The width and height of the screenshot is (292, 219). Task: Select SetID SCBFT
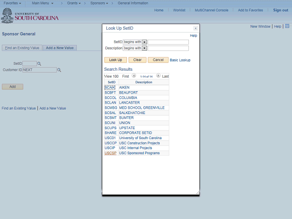(x=110, y=93)
